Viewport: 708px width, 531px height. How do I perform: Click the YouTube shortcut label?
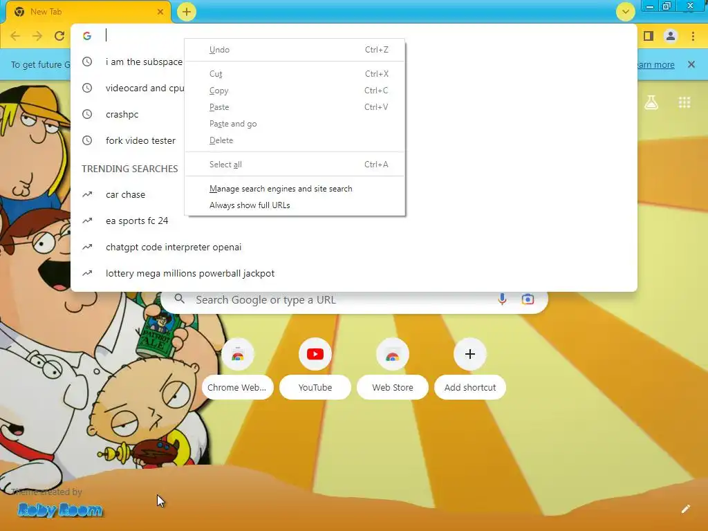315,387
